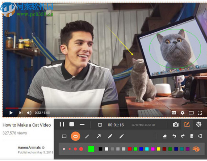Undo the last annotation
The height and width of the screenshot is (161, 207).
[x=174, y=136]
